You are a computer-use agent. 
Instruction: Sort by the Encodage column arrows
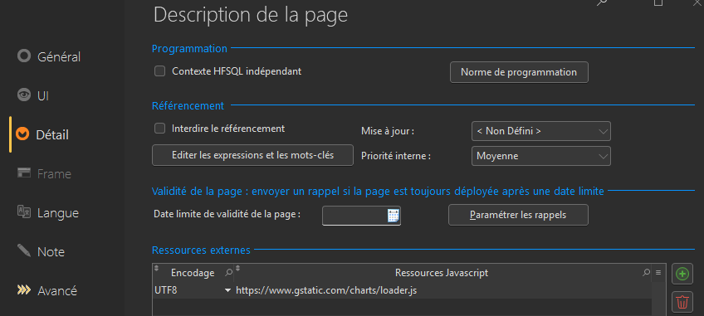(x=157, y=269)
